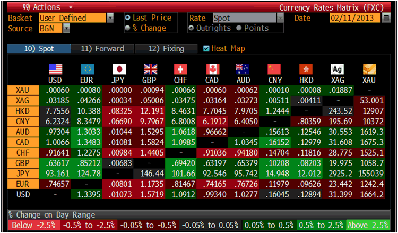Click the GBP row header button
This screenshot has height=233, width=398.
(x=23, y=163)
